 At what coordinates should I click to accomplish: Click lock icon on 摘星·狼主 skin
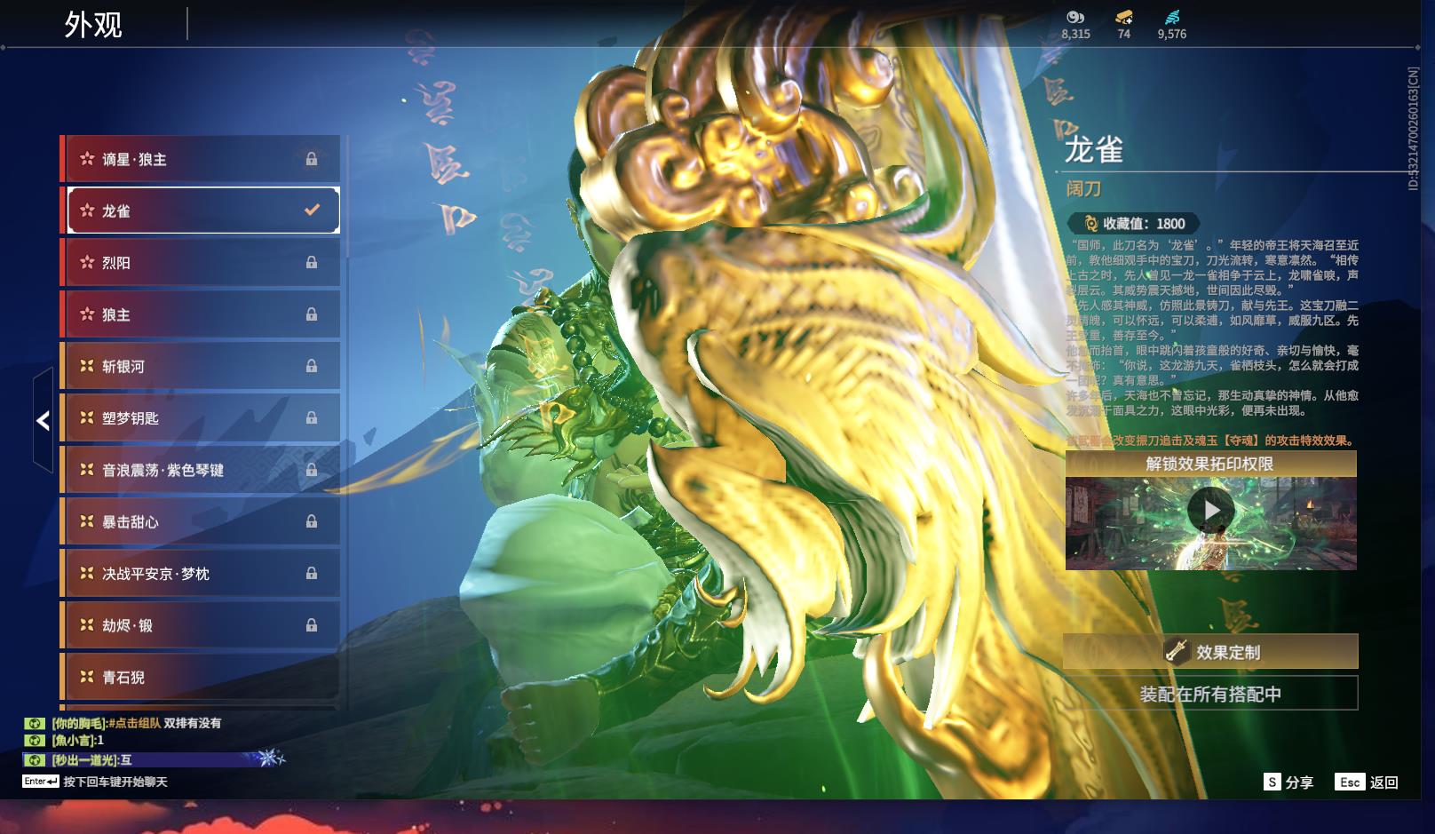coord(312,159)
